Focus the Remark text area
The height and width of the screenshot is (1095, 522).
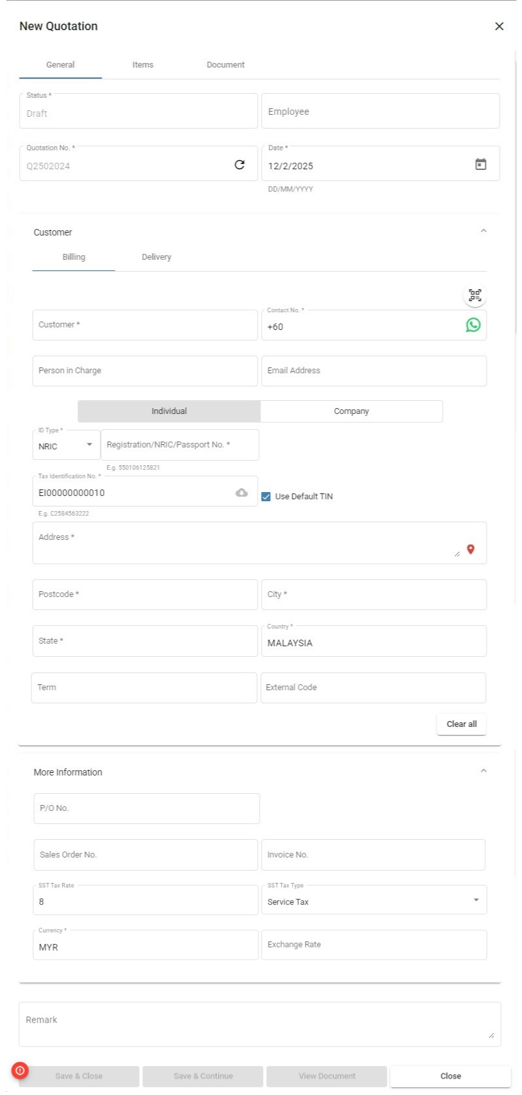point(260,1023)
